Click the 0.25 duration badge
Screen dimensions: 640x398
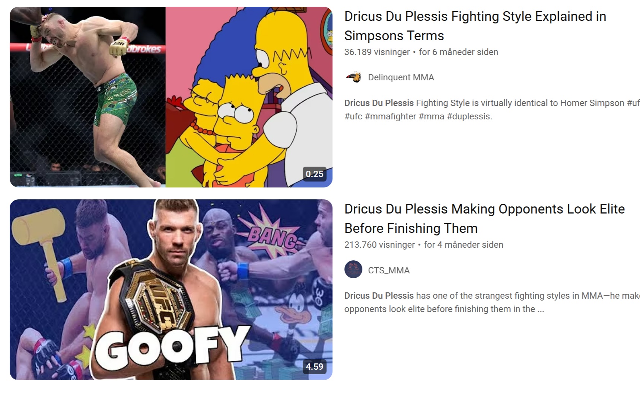click(x=314, y=174)
